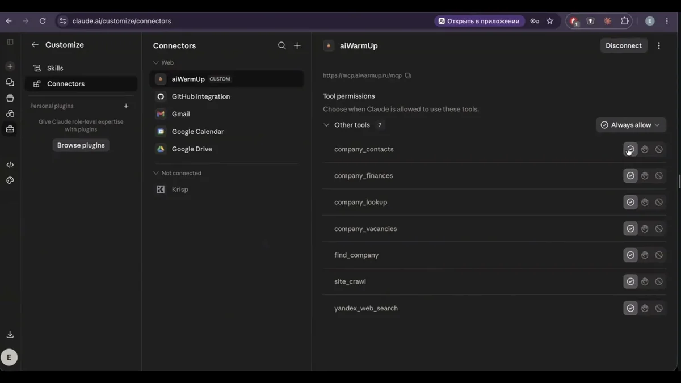Select the Google Drive connector
This screenshot has height=383, width=681.
pos(226,149)
